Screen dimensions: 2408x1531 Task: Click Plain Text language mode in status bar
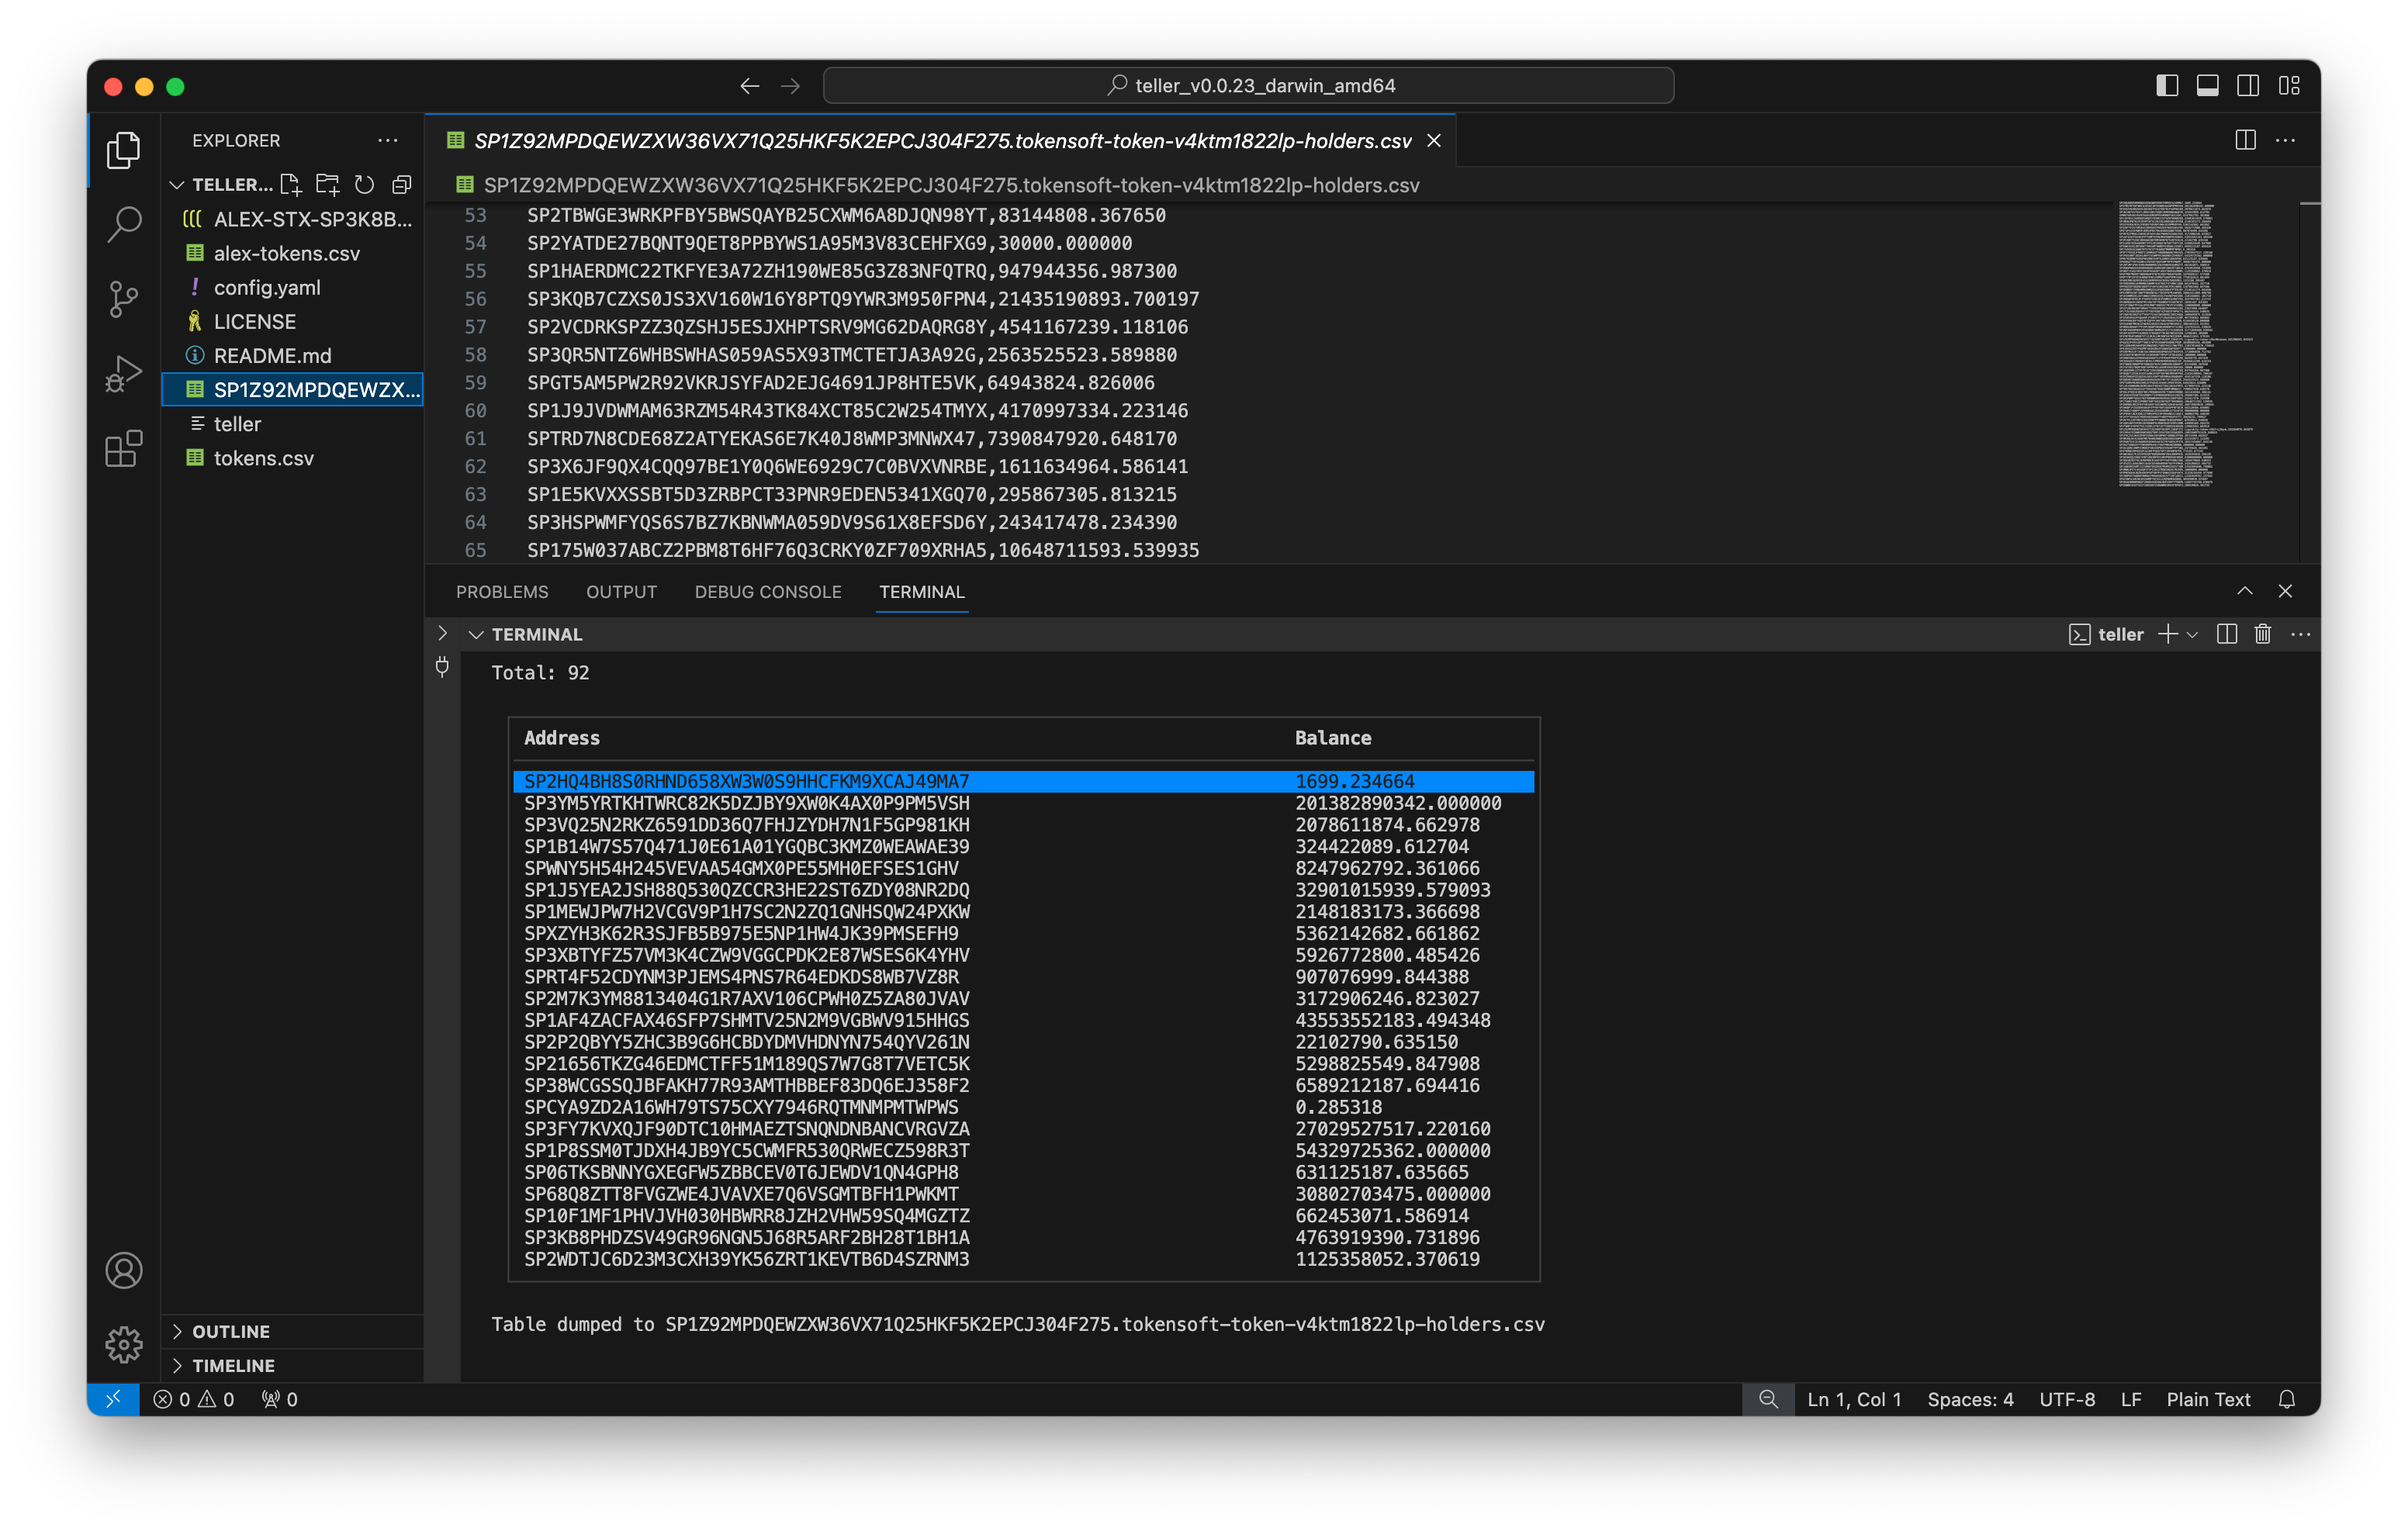[x=2207, y=1399]
